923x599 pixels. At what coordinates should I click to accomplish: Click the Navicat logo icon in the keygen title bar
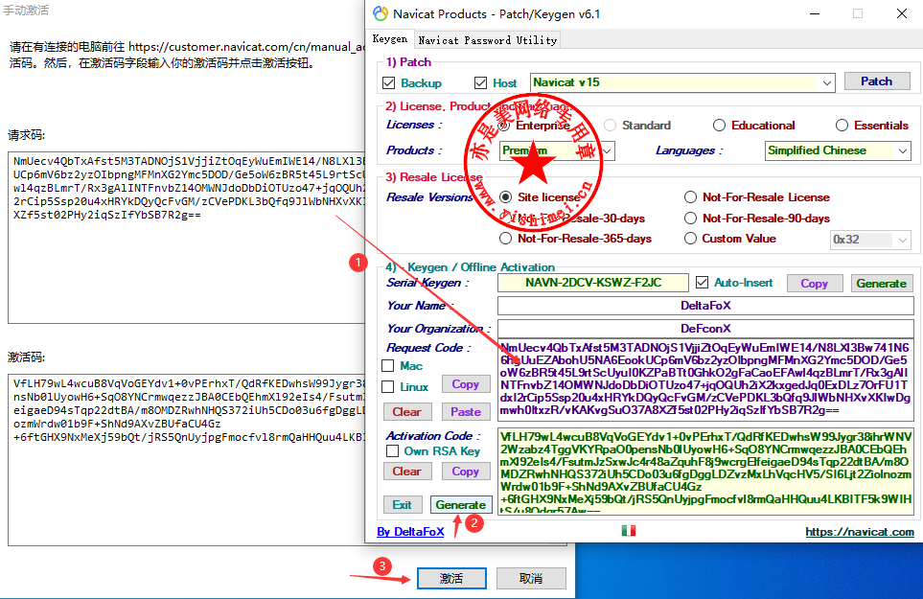pos(381,13)
